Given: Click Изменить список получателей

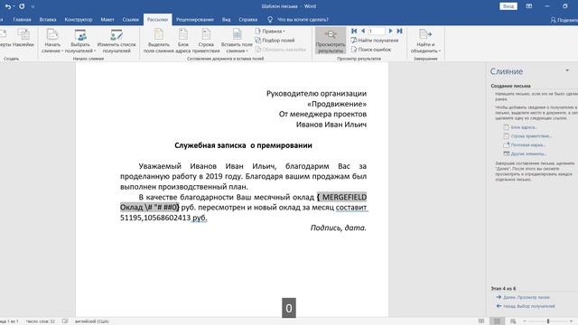Looking at the screenshot, I should pyautogui.click(x=117, y=41).
